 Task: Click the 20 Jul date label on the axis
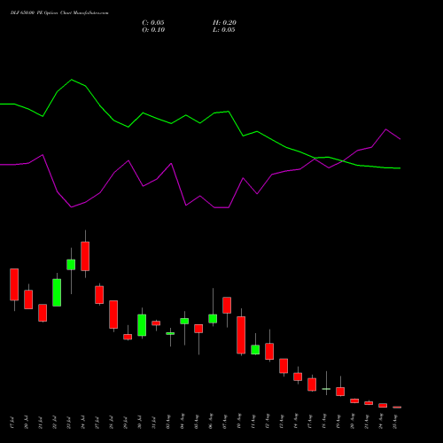point(27,423)
